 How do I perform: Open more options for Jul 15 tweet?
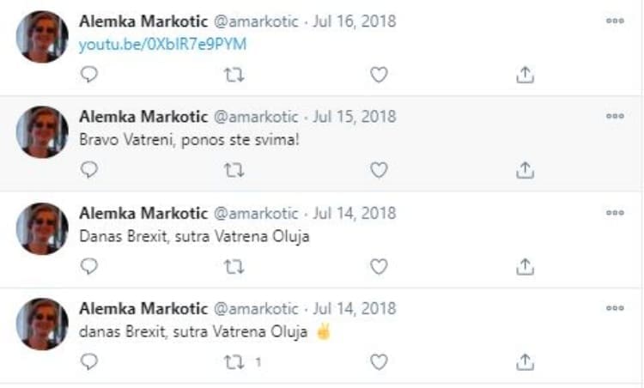tap(615, 116)
